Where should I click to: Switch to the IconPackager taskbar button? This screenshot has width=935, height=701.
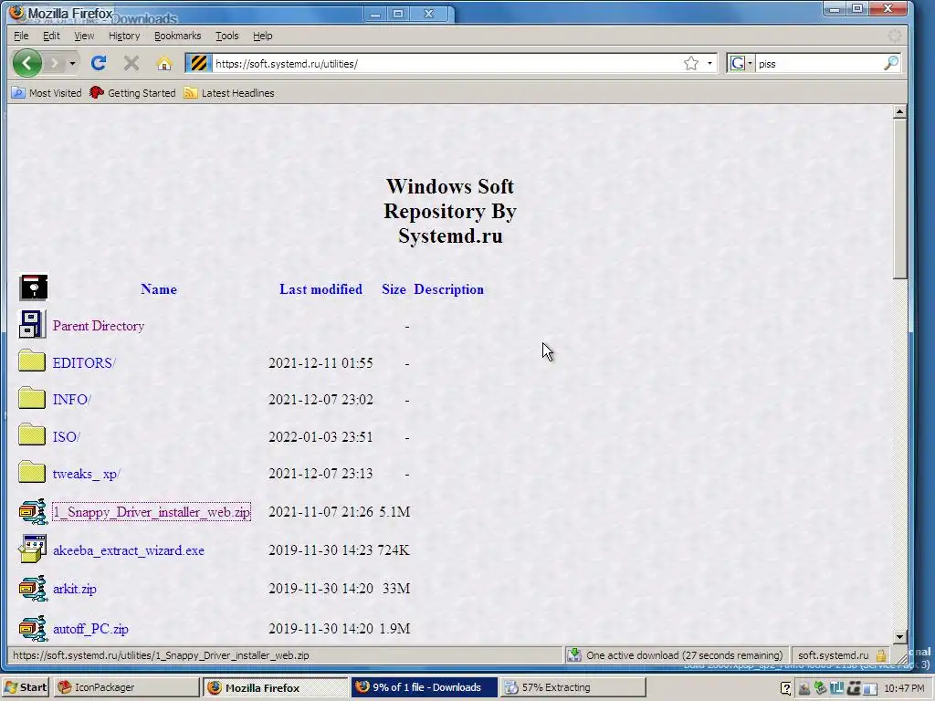pos(125,687)
